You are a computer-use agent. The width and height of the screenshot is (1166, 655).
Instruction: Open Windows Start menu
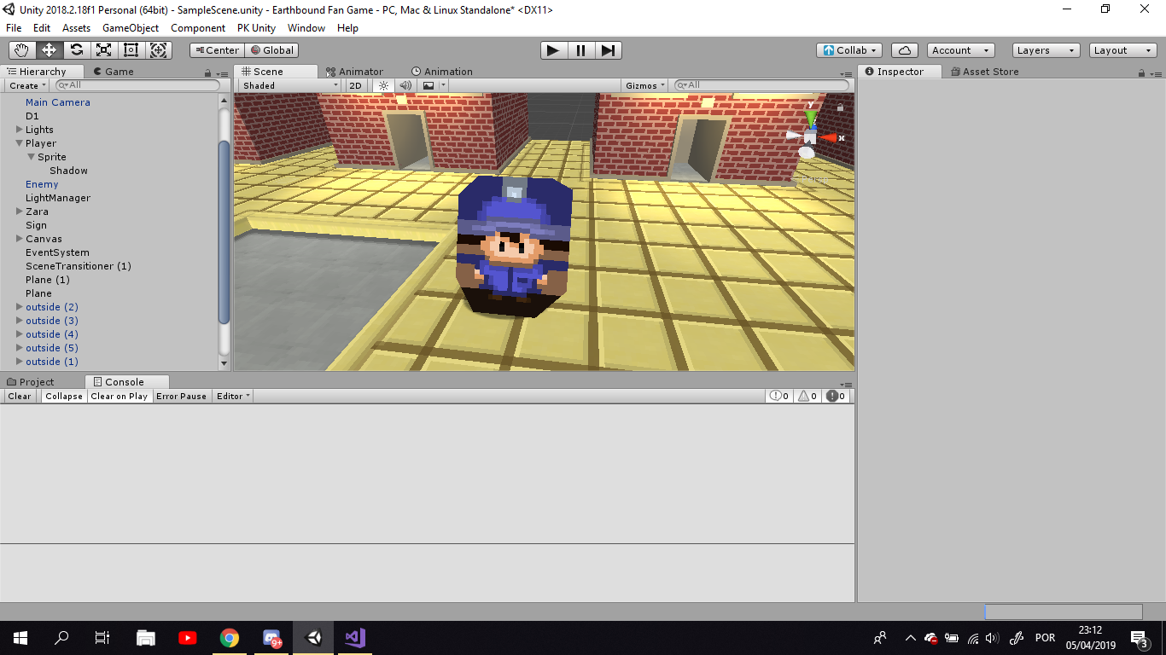click(x=20, y=638)
